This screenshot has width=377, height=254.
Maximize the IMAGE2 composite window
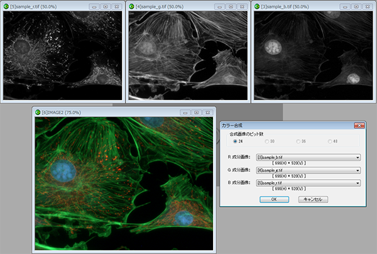[195, 112]
